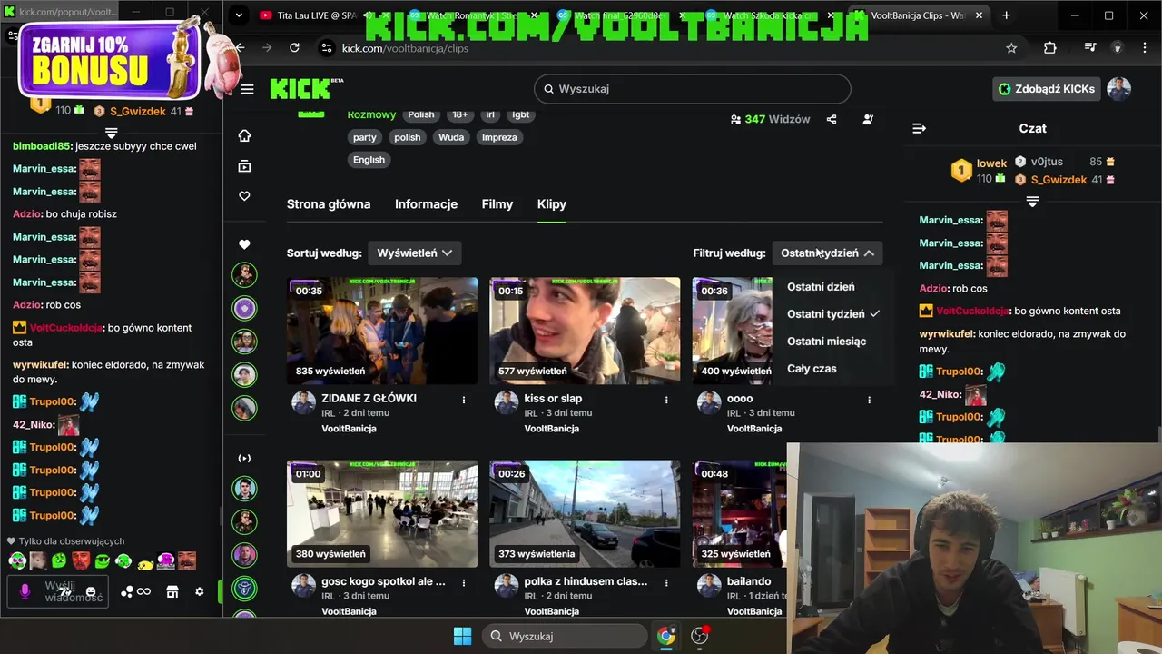Open Chrome three-dot menu
This screenshot has width=1162, height=654.
pyautogui.click(x=1146, y=48)
